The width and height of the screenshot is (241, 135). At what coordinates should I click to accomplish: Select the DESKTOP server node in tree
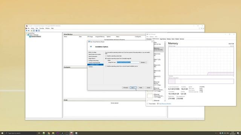(x=36, y=37)
